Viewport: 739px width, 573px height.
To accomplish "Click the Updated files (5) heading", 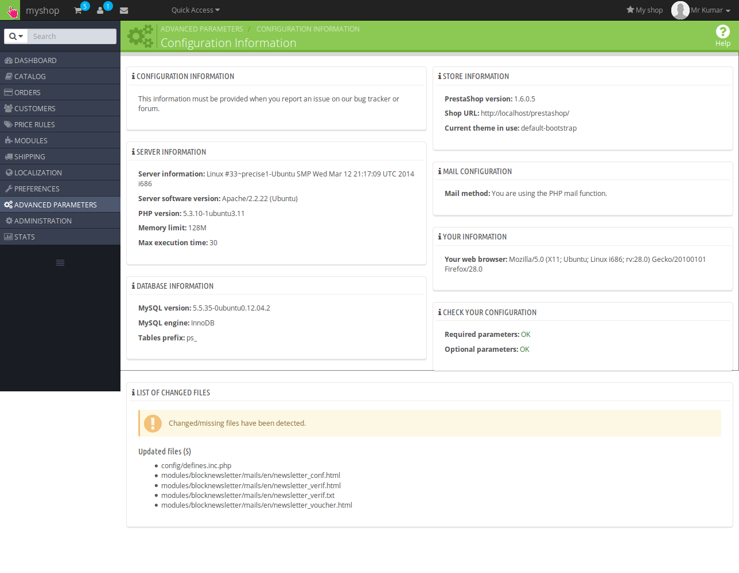I will (x=165, y=452).
